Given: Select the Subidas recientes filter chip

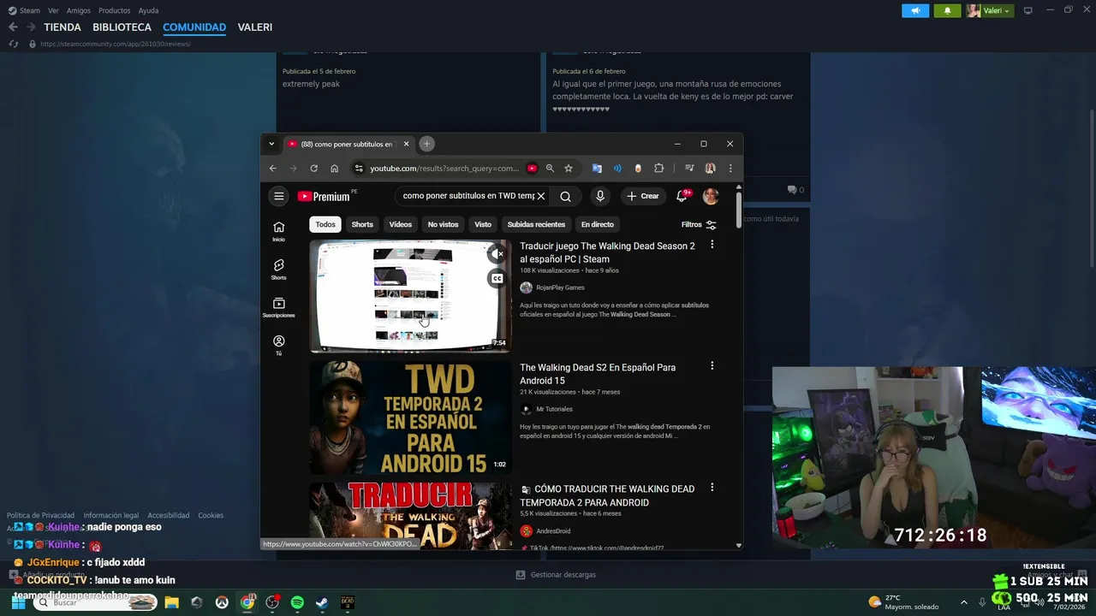Looking at the screenshot, I should [536, 224].
